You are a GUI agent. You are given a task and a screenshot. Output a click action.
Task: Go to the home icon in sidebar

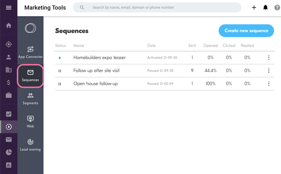[x=9, y=25]
